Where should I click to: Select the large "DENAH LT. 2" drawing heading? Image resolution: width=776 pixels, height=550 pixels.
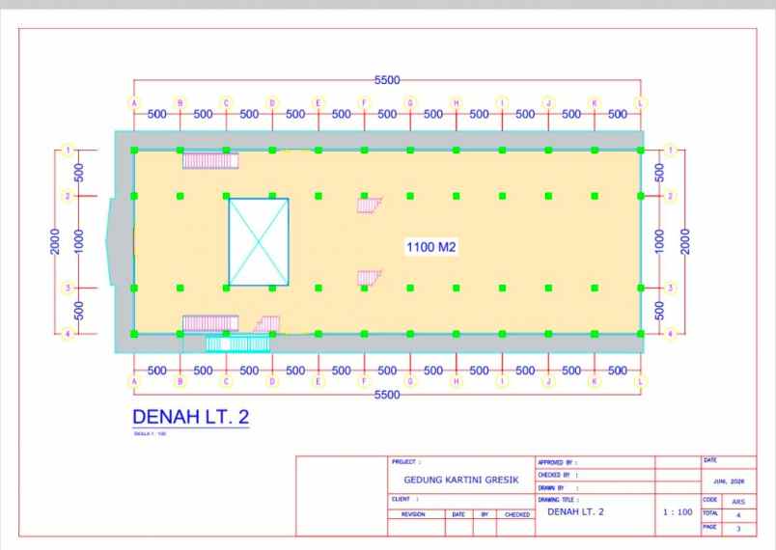coord(190,417)
